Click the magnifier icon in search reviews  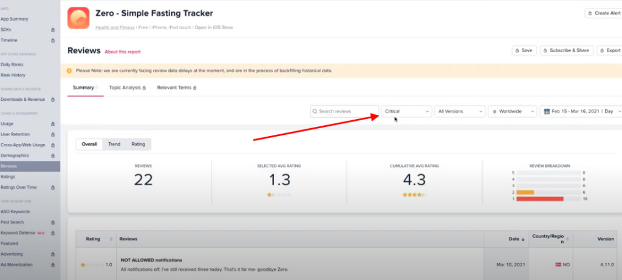point(315,111)
